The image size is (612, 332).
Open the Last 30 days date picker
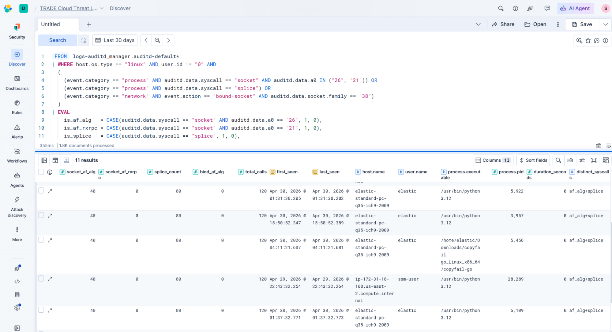115,40
